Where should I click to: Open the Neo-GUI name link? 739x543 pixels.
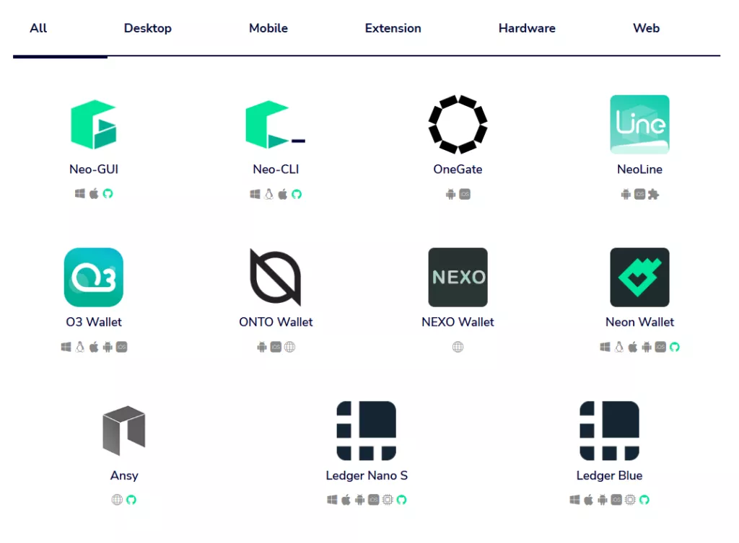[93, 169]
